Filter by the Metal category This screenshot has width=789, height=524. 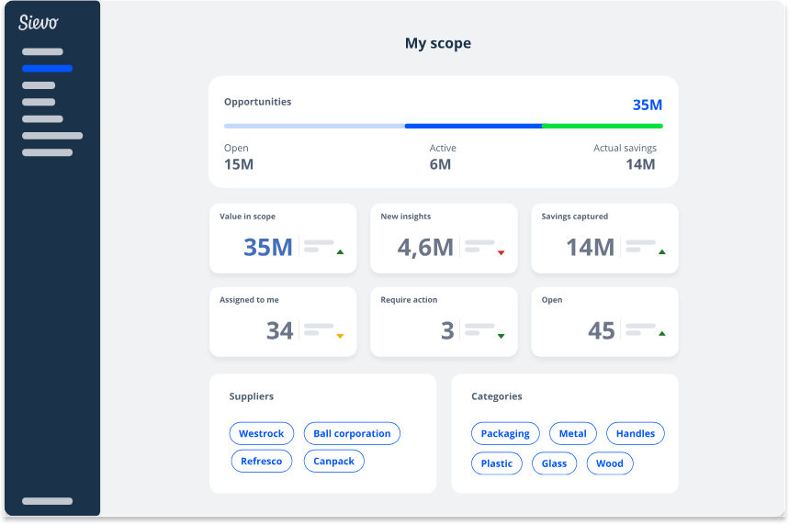click(x=573, y=434)
